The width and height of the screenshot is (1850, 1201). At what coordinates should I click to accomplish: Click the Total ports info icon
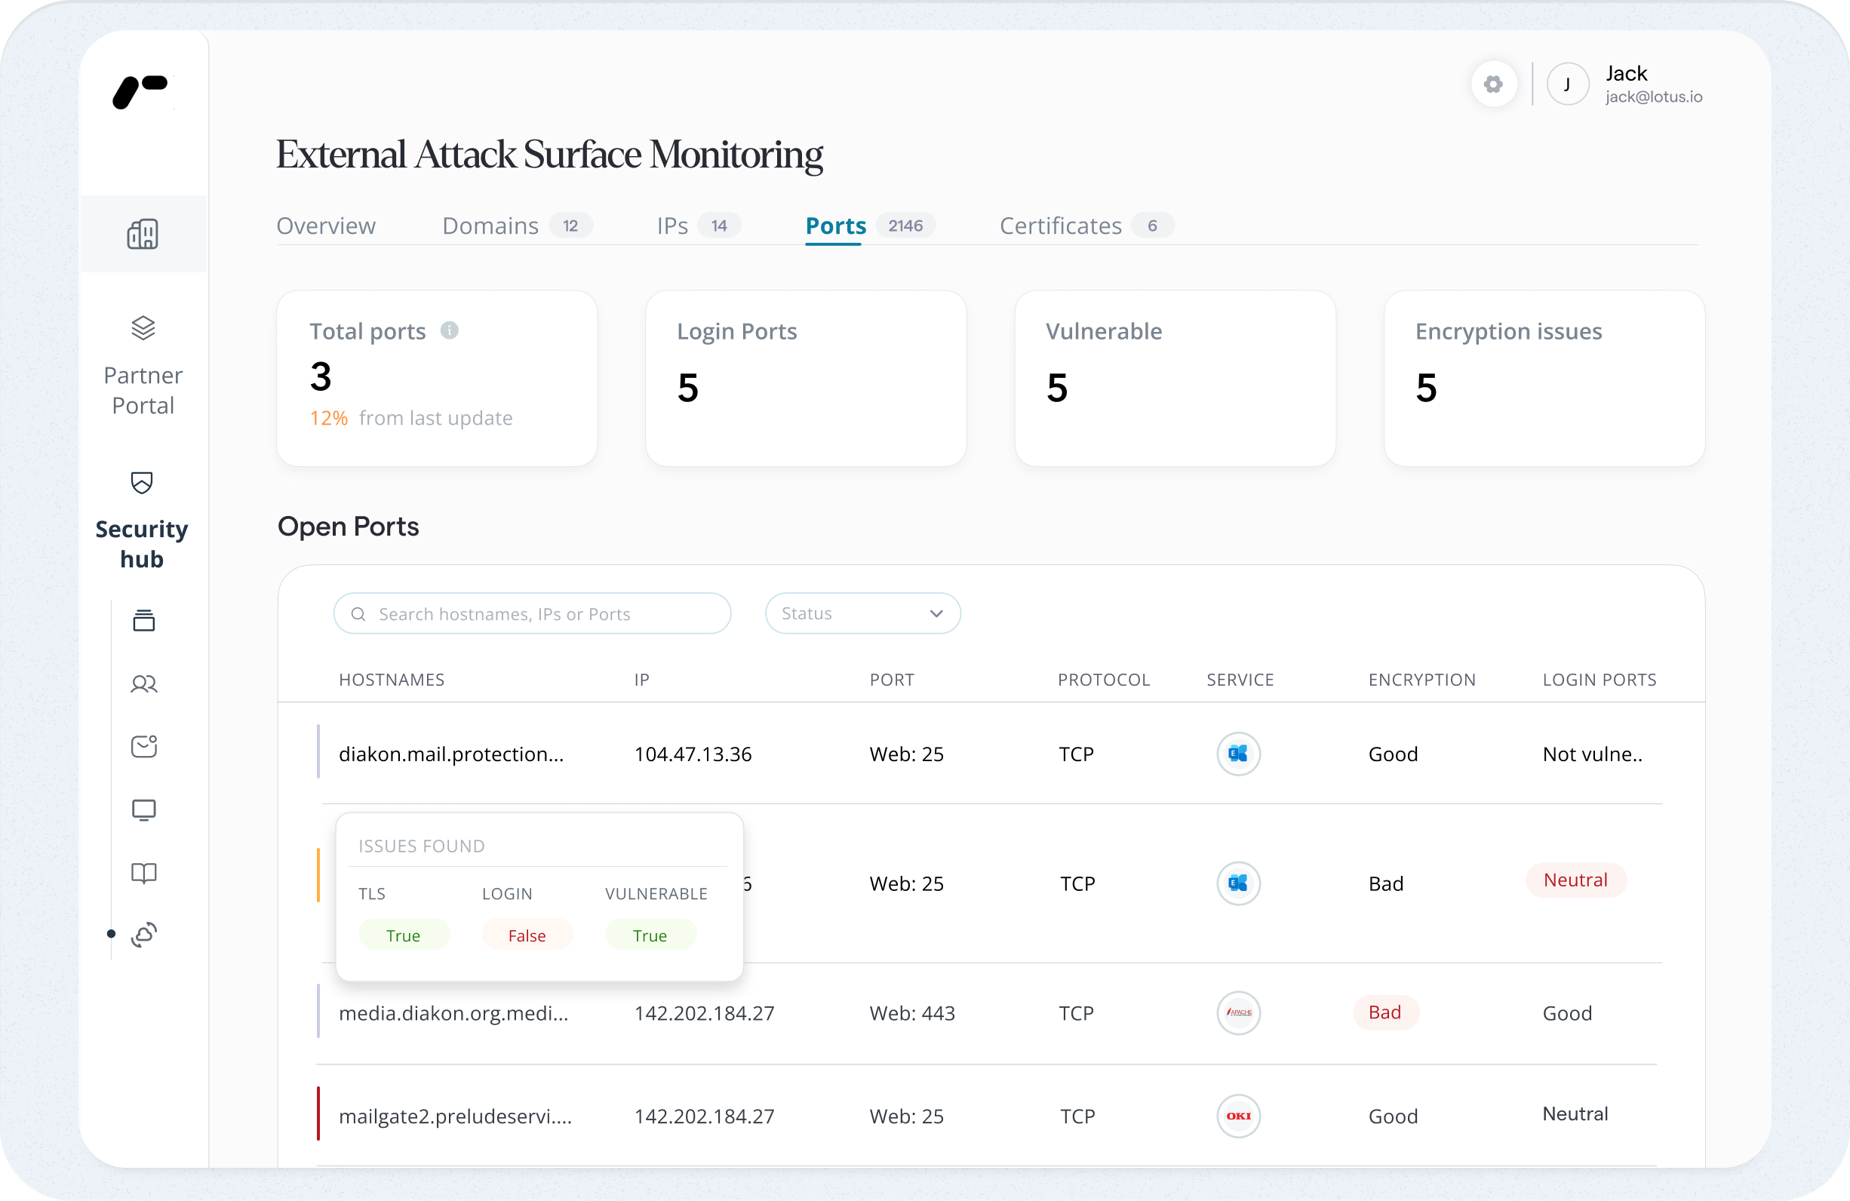click(449, 330)
